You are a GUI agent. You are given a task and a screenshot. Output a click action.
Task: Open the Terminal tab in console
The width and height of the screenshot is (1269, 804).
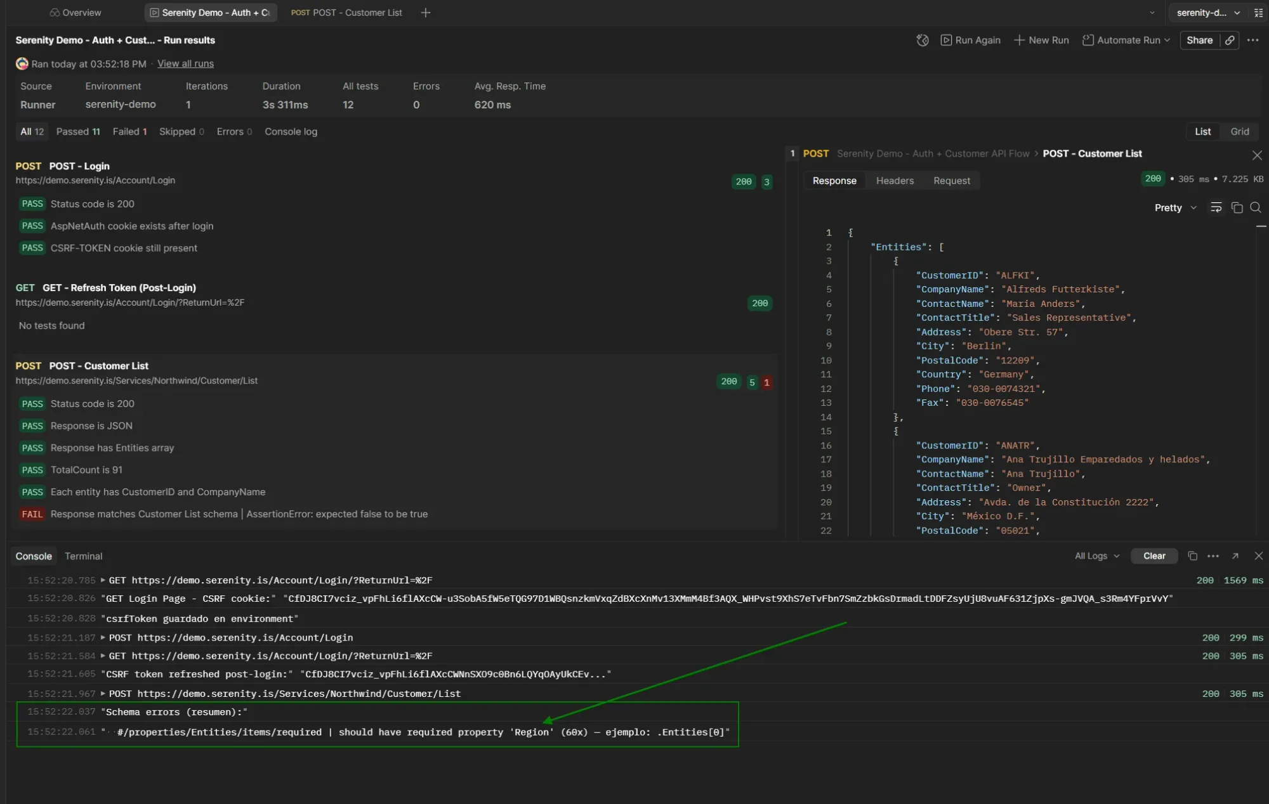[x=83, y=556]
